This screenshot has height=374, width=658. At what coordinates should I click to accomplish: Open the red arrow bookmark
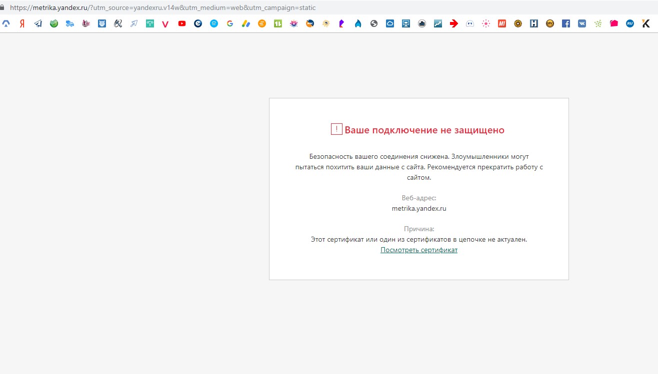pyautogui.click(x=454, y=23)
